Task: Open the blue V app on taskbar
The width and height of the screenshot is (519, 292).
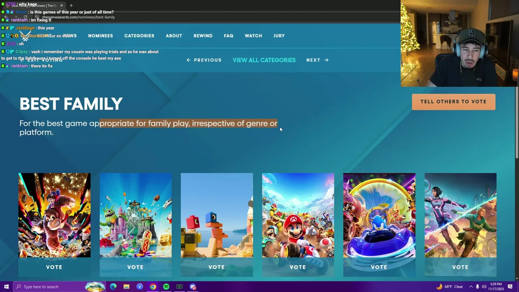Action: click(x=140, y=287)
